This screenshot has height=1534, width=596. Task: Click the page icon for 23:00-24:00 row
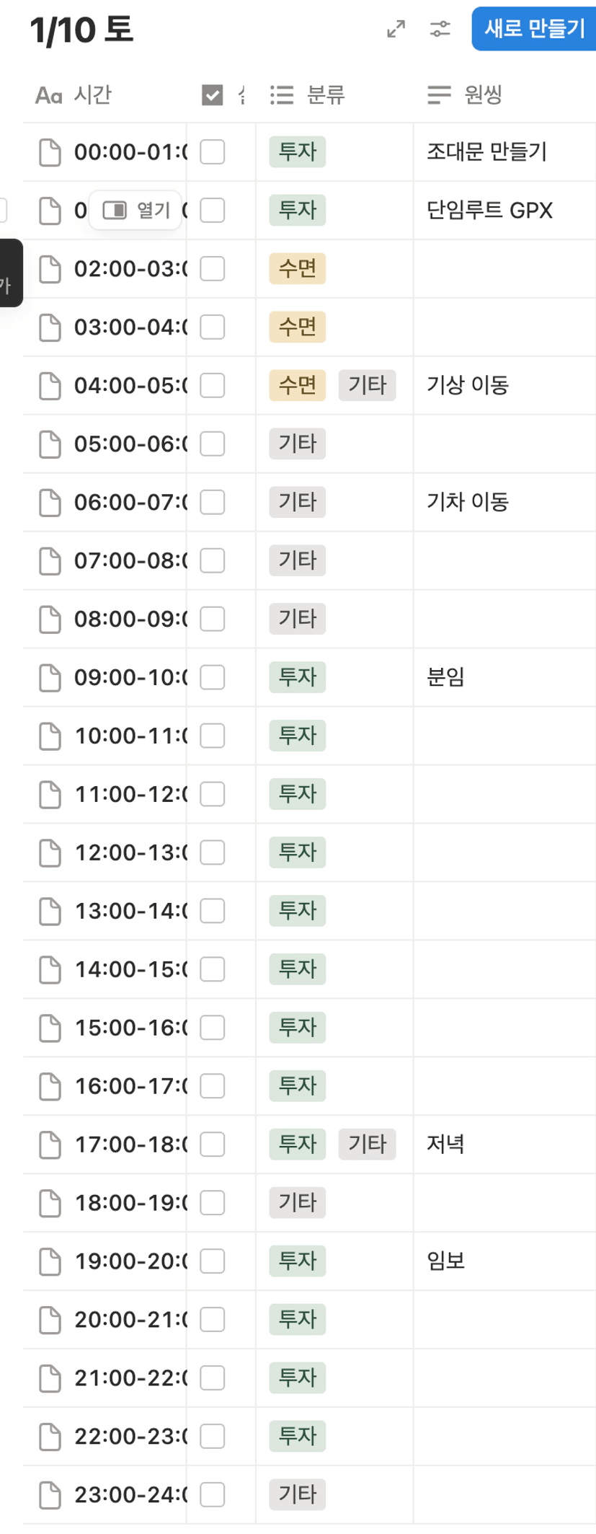point(50,1494)
